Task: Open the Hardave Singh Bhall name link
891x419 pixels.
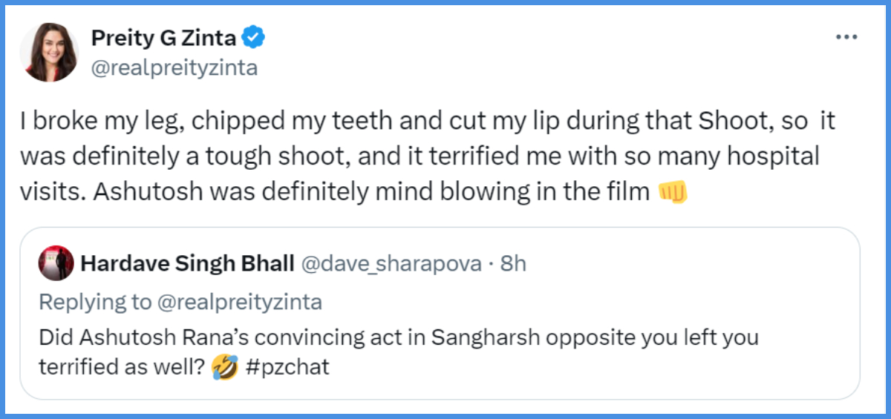Action: [x=186, y=264]
